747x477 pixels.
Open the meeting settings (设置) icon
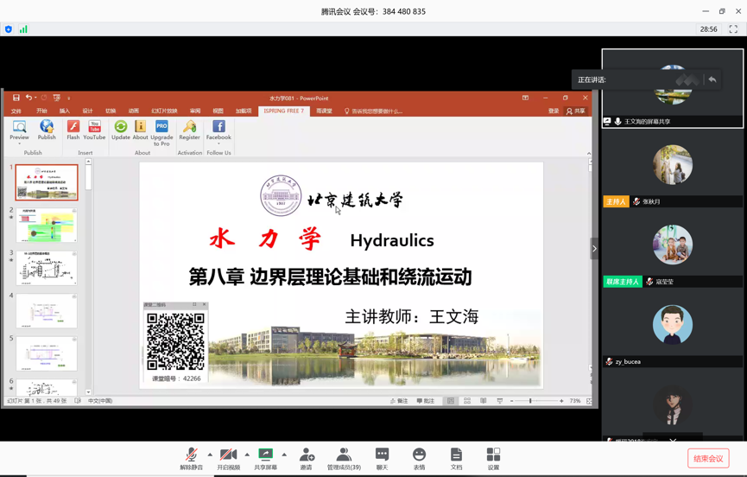click(493, 458)
